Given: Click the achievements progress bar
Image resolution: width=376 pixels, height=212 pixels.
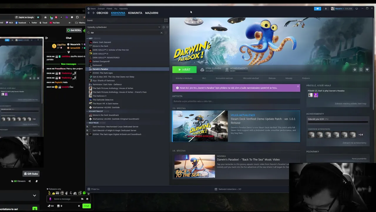Looking at the screenshot, I should click(338, 122).
